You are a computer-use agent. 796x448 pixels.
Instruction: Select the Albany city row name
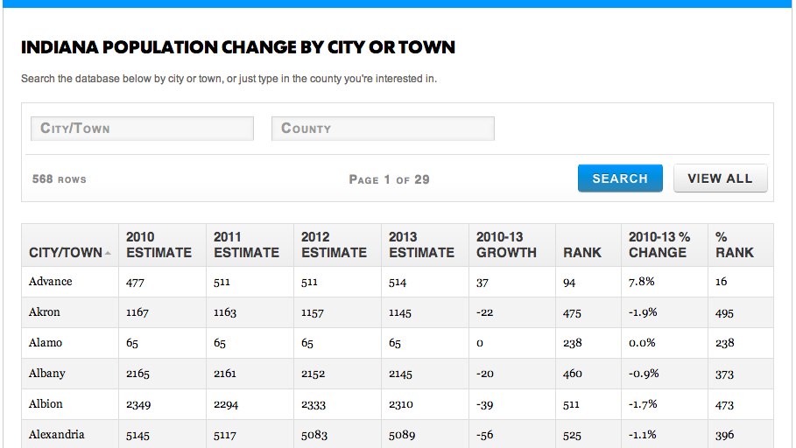tap(46, 374)
